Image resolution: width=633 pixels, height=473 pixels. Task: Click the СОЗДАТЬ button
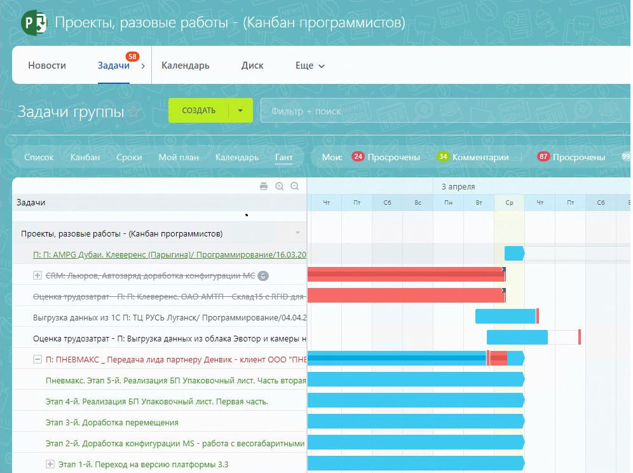[199, 110]
